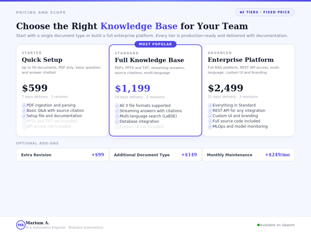Click the green availability dot
Screen dimensions: 311x233
click(258, 225)
